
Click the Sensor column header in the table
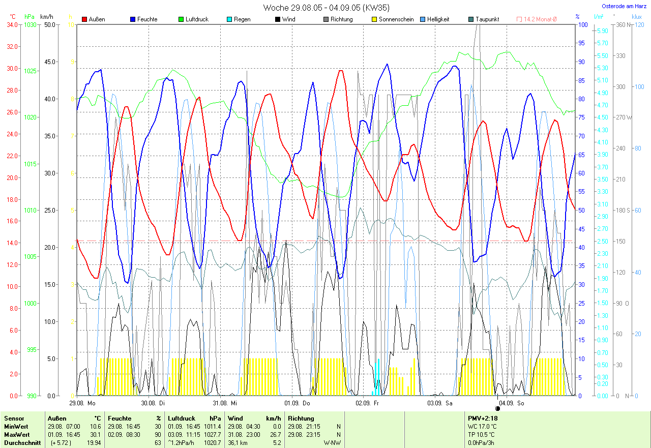(x=14, y=418)
